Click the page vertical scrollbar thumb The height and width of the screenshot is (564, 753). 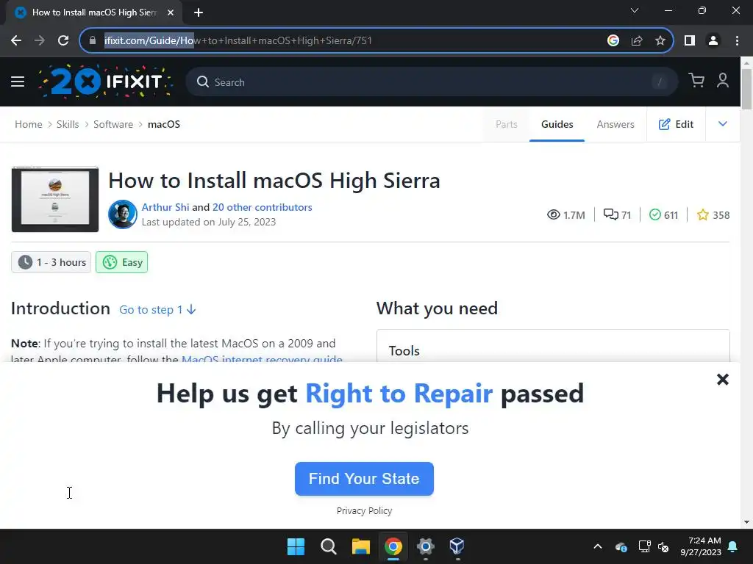746,89
